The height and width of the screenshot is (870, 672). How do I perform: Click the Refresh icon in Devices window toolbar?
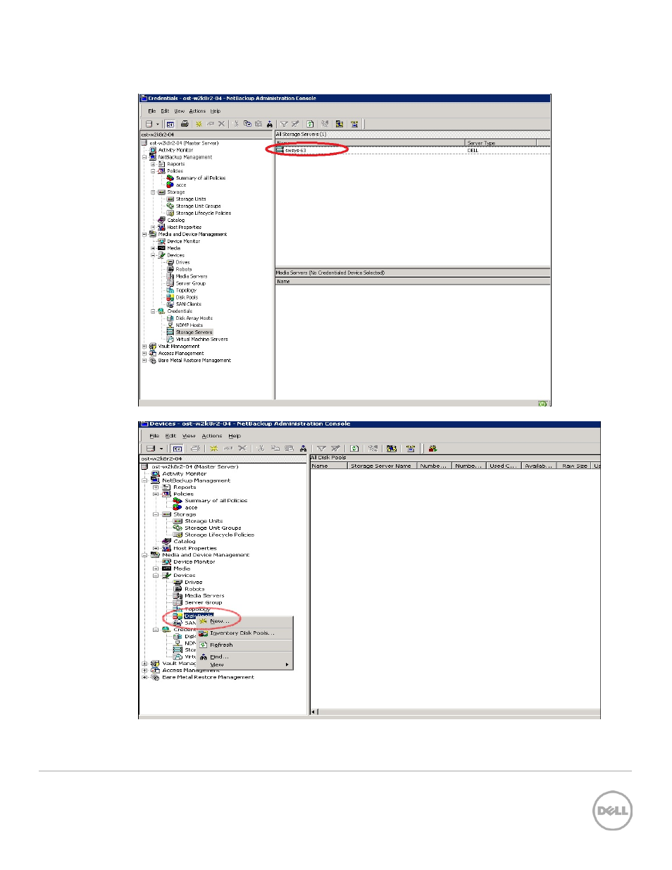tap(354, 448)
